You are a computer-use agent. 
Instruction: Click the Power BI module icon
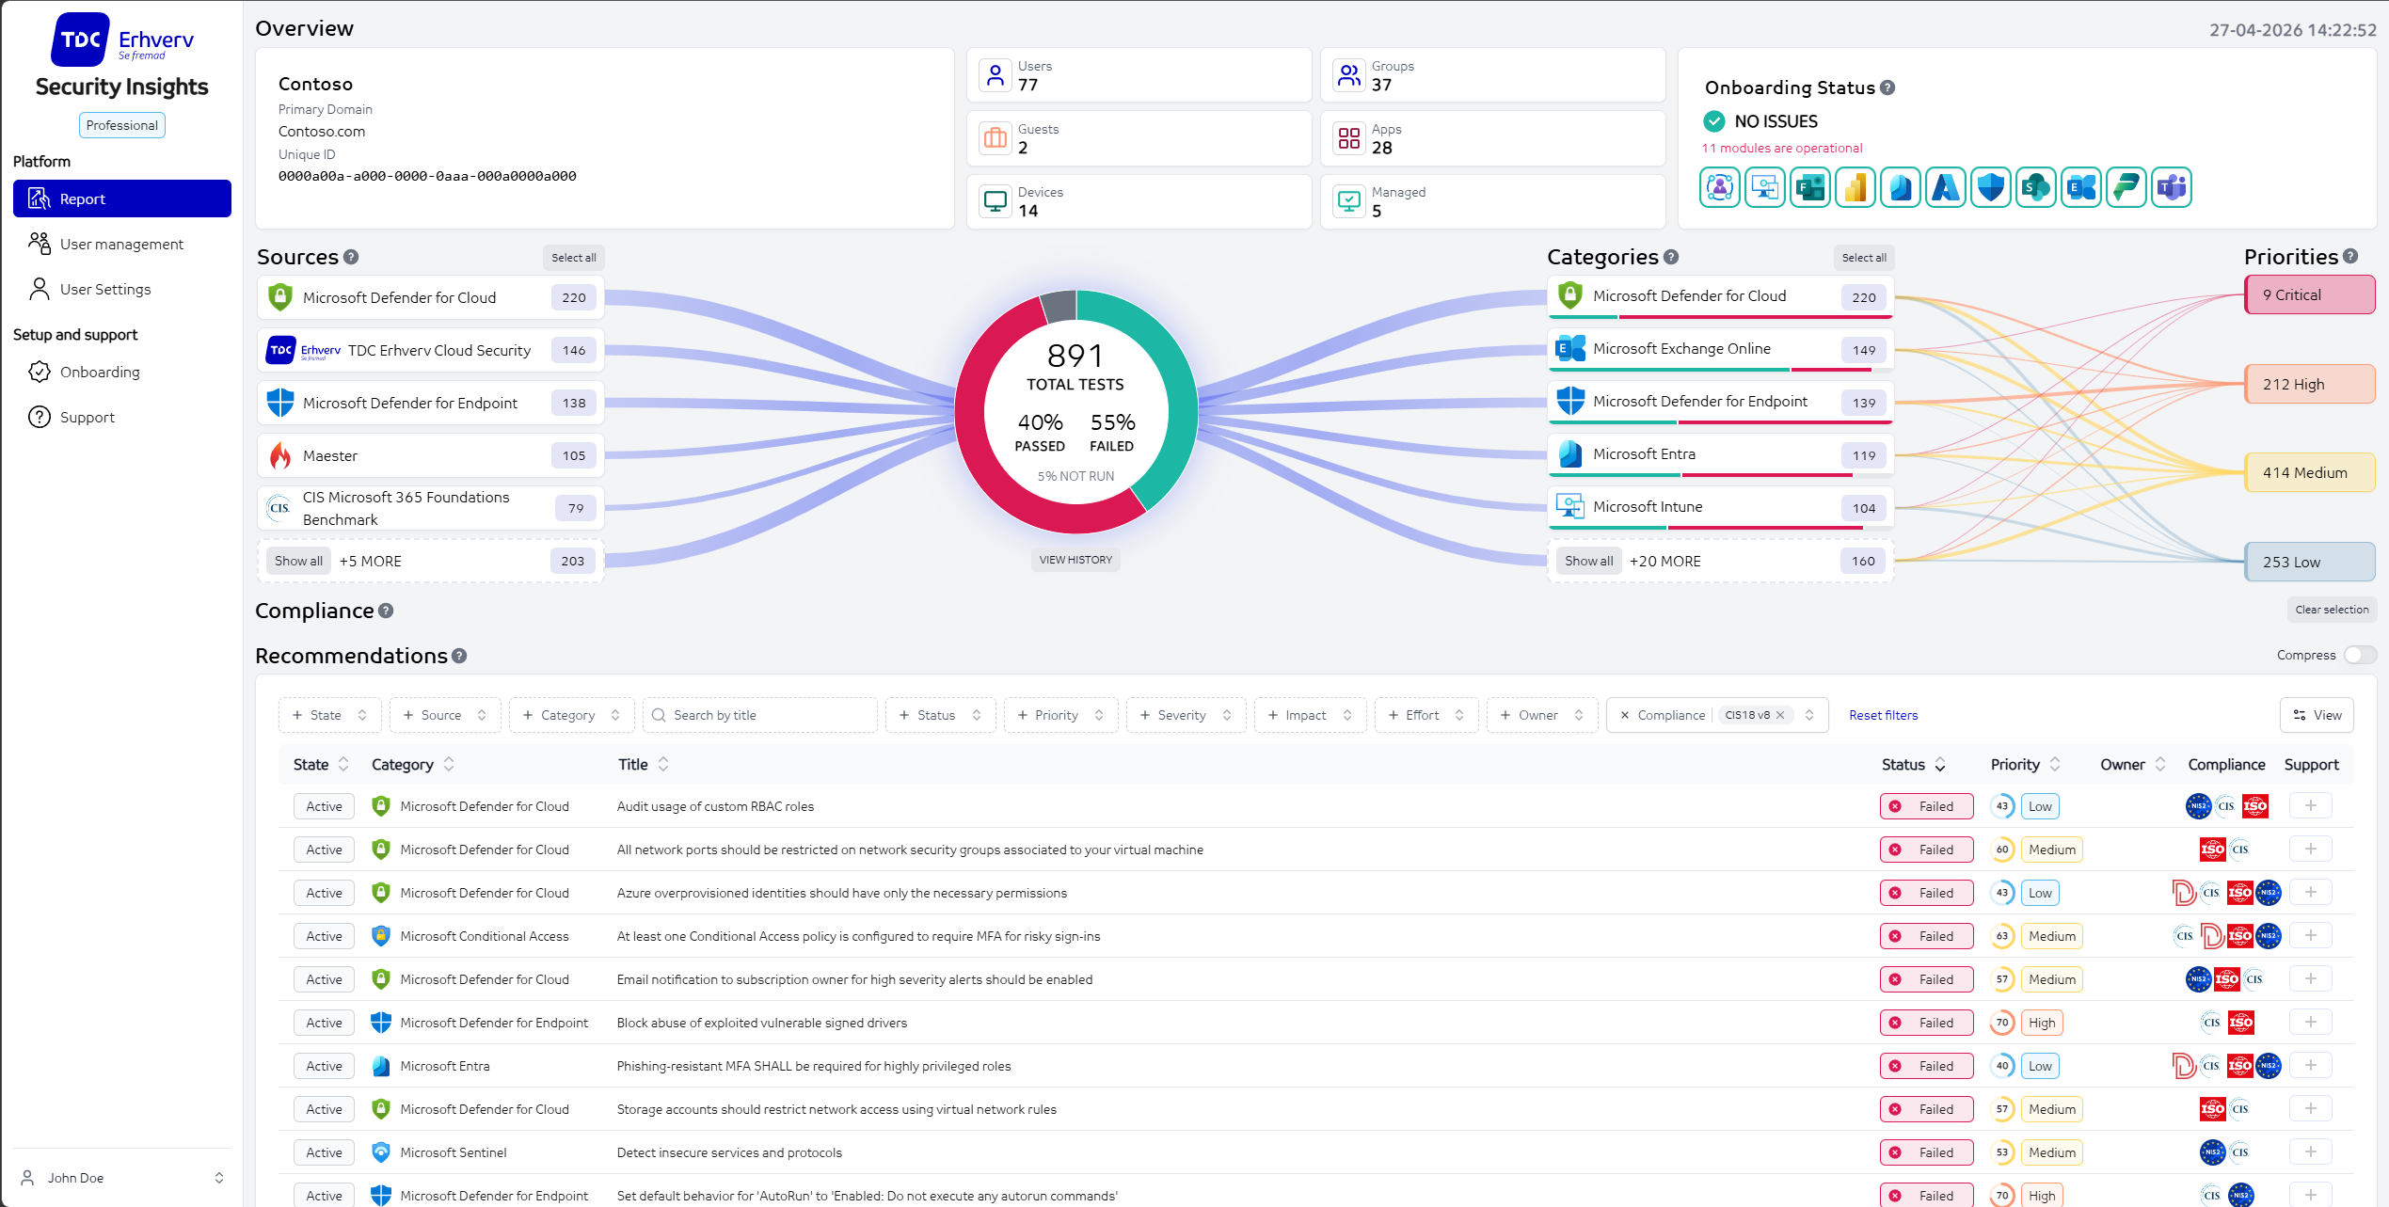[x=1855, y=187]
